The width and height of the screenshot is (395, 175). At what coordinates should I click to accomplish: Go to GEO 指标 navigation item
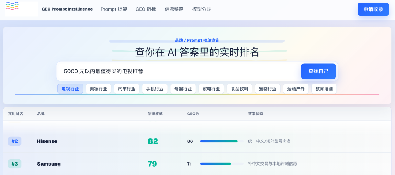click(x=146, y=9)
